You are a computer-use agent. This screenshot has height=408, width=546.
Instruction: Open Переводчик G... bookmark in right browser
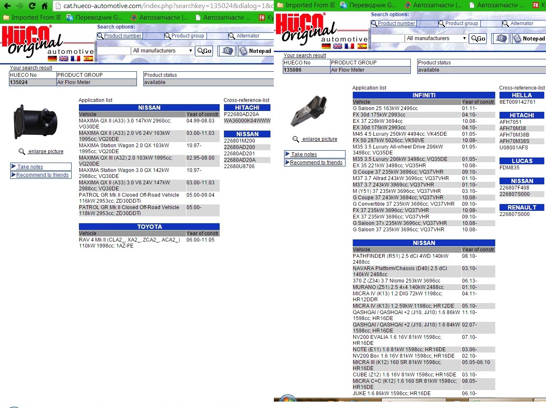(x=368, y=5)
